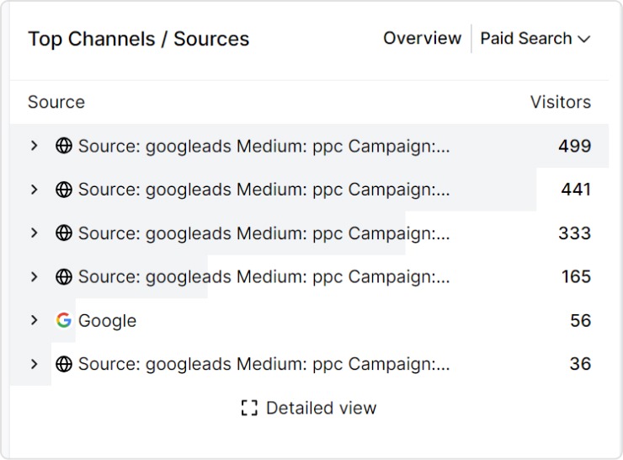Open the Paid Search dropdown

pos(535,39)
